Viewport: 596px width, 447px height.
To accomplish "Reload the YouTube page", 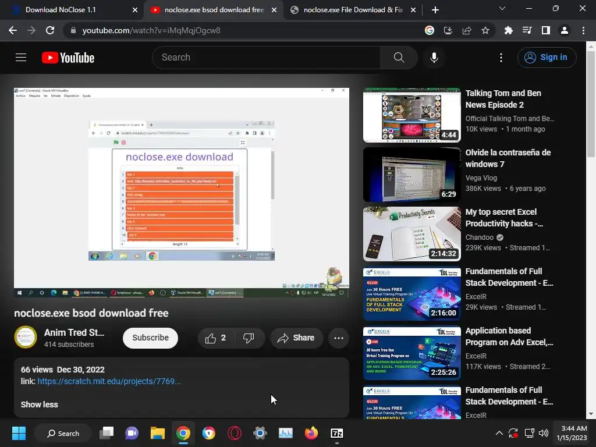I will tap(50, 30).
